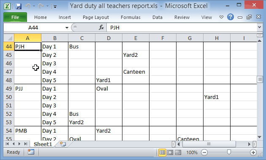
Task: Open the Data ribbon tab
Action: [x=157, y=17]
